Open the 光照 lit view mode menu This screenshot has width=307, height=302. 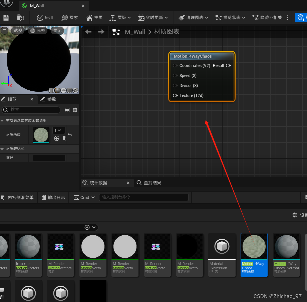38,31
